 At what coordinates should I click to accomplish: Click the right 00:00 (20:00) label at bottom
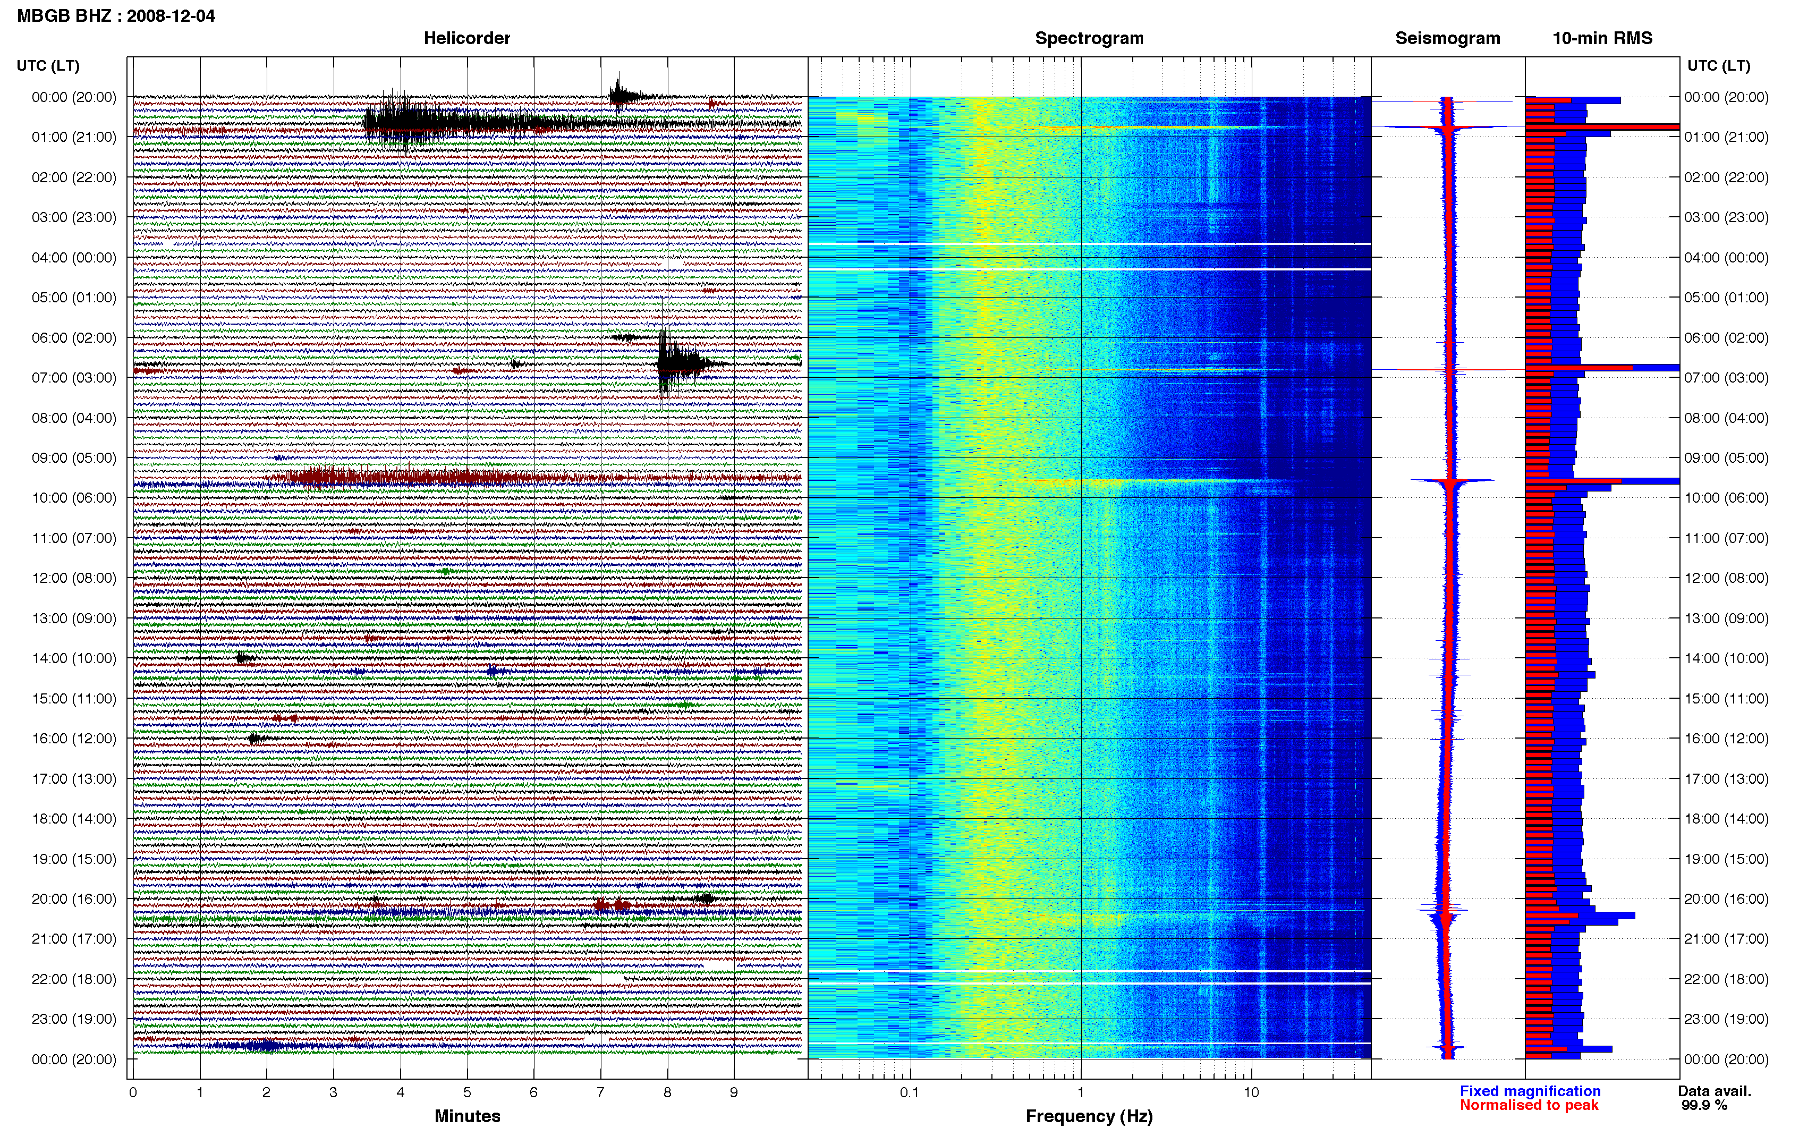(x=1726, y=1059)
